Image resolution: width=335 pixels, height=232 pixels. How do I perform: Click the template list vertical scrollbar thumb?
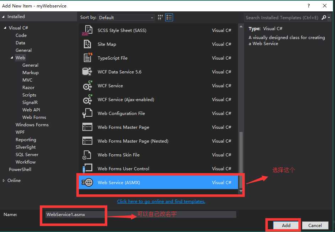click(x=241, y=160)
